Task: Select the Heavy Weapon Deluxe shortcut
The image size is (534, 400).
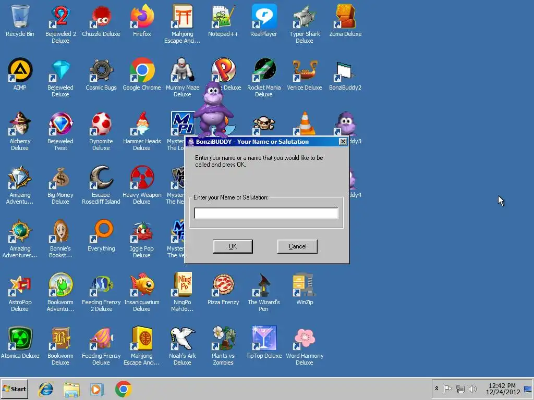Action: (142, 184)
